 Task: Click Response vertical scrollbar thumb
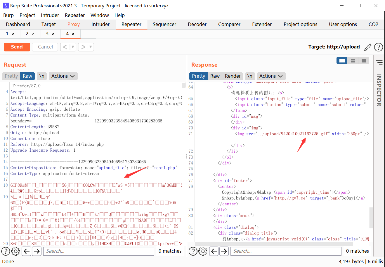371,218
